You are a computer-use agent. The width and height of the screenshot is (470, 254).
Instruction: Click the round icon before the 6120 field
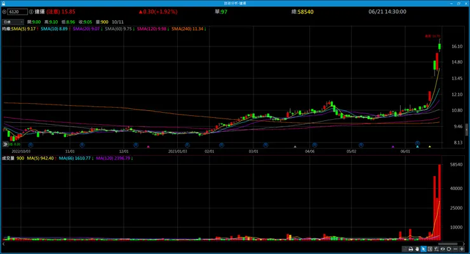[4, 12]
